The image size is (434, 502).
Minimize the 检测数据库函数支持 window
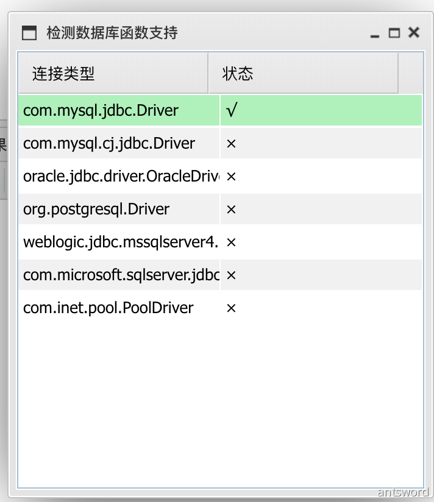pyautogui.click(x=375, y=34)
